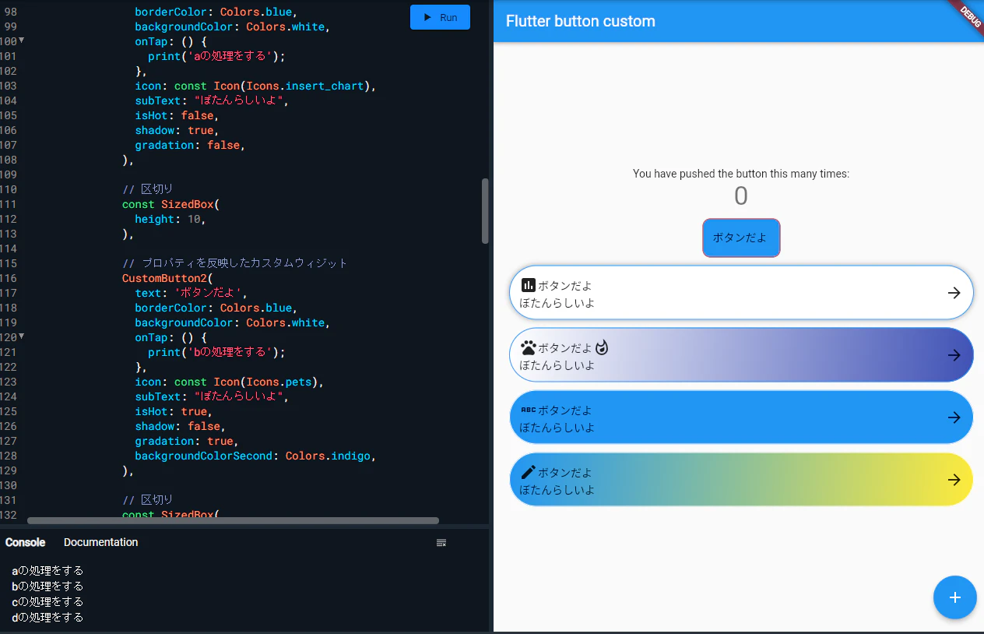This screenshot has width=984, height=634.
Task: Click the ABC icon on solid blue button
Action: 528,410
